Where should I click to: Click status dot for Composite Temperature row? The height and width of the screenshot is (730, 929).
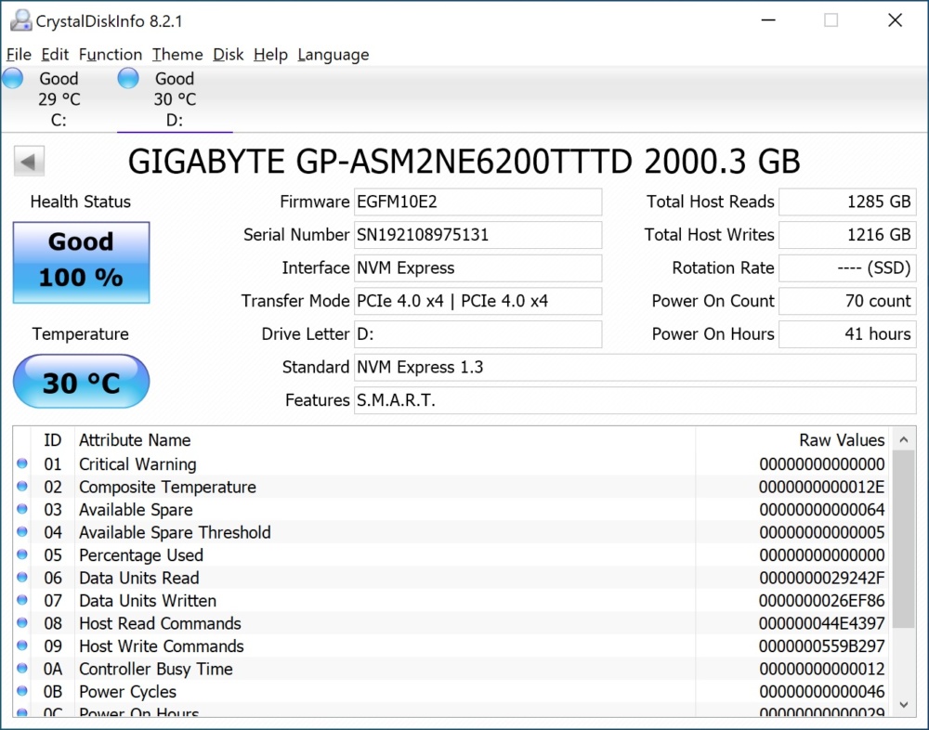tap(22, 487)
